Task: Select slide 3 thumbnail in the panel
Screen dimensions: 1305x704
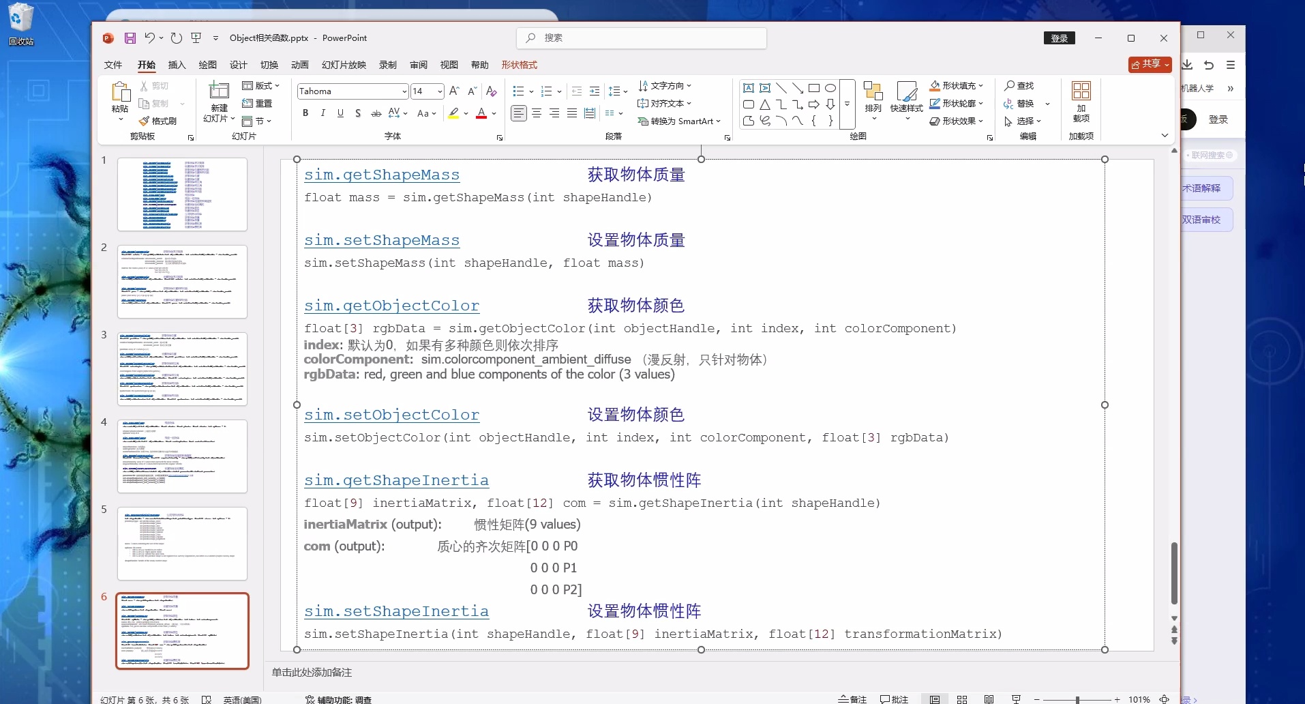Action: [182, 369]
